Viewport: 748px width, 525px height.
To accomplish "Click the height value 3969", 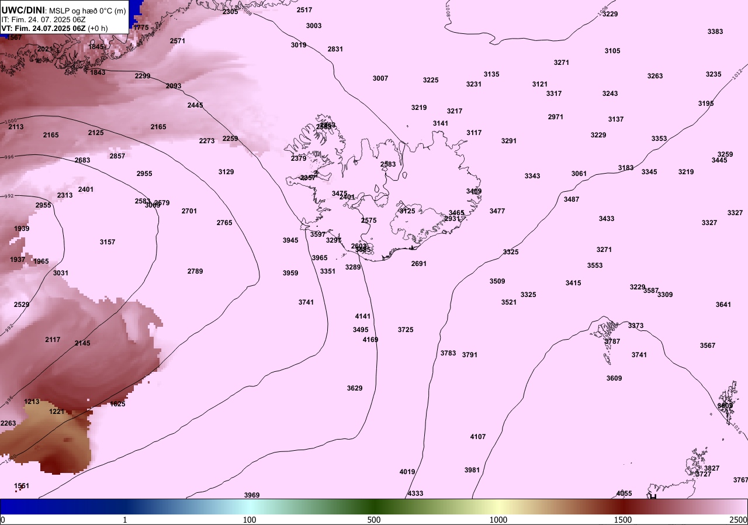I will [x=252, y=495].
